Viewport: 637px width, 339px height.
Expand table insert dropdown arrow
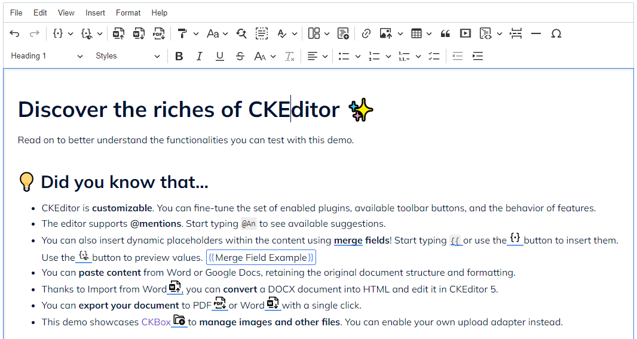[x=428, y=33]
